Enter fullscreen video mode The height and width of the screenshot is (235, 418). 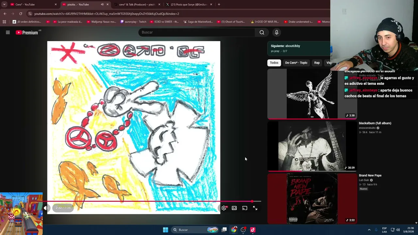pyautogui.click(x=255, y=208)
